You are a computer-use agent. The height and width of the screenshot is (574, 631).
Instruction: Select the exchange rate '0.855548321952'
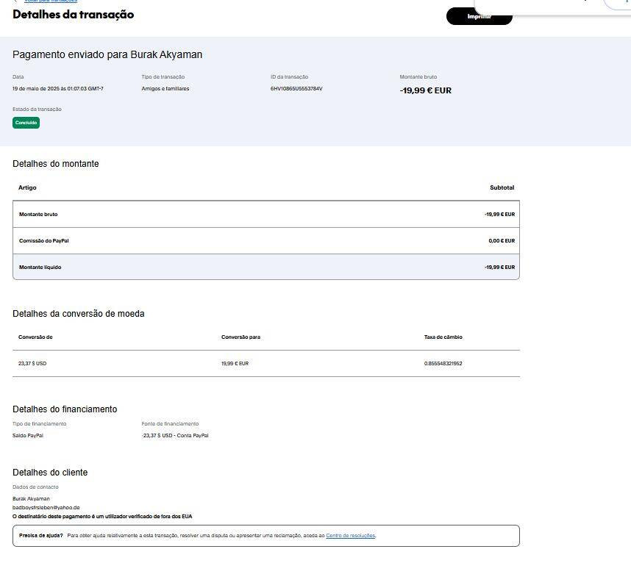pyautogui.click(x=443, y=363)
